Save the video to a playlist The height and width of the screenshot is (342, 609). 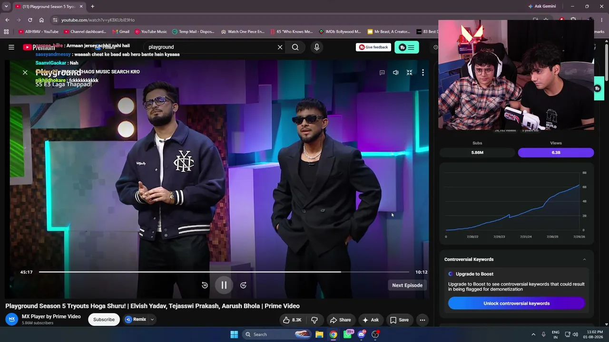tap(399, 320)
